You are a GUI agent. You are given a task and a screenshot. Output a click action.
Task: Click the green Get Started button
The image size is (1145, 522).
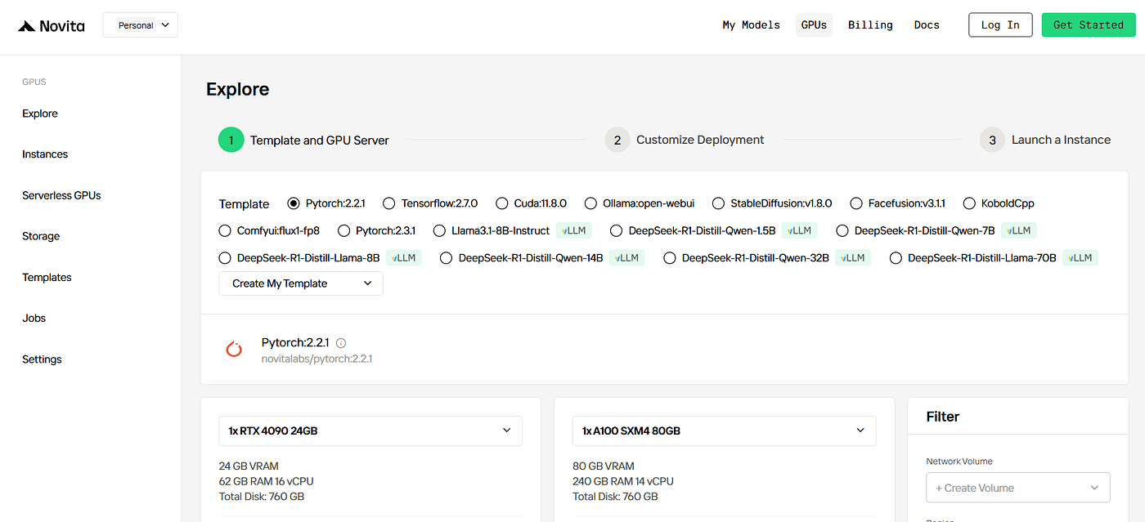click(x=1089, y=25)
